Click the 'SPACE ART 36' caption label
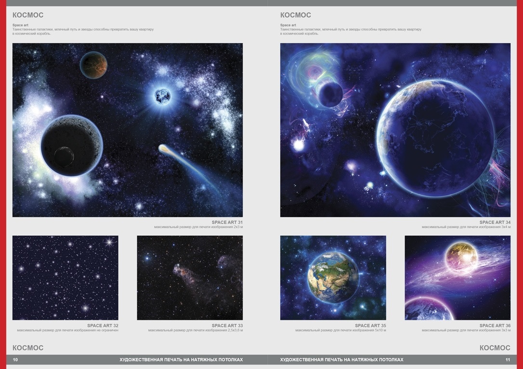 (x=495, y=325)
